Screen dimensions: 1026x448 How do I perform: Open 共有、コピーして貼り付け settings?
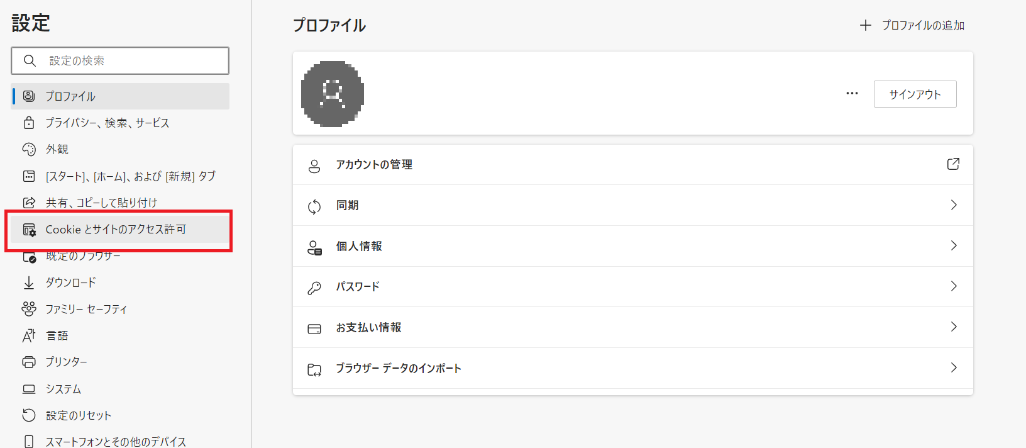click(x=120, y=203)
